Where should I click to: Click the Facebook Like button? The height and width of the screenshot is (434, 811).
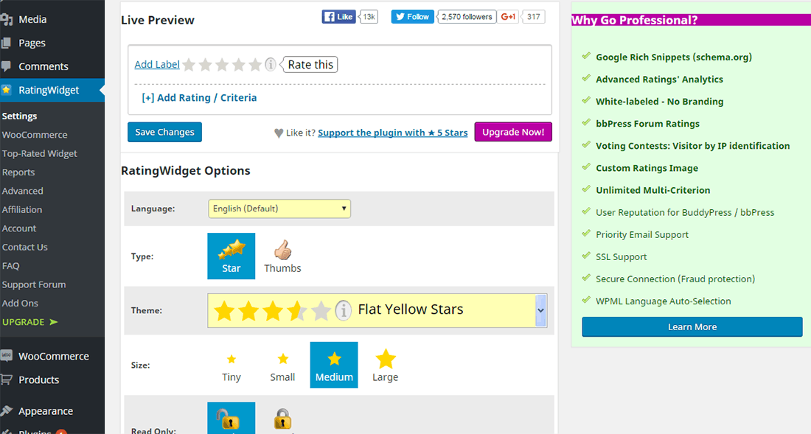tap(339, 16)
